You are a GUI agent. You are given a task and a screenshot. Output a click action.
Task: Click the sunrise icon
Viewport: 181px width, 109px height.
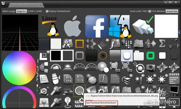pyautogui.click(x=68, y=67)
